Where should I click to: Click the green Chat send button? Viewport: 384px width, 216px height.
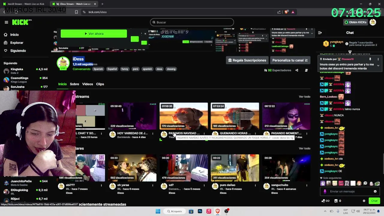tap(374, 201)
